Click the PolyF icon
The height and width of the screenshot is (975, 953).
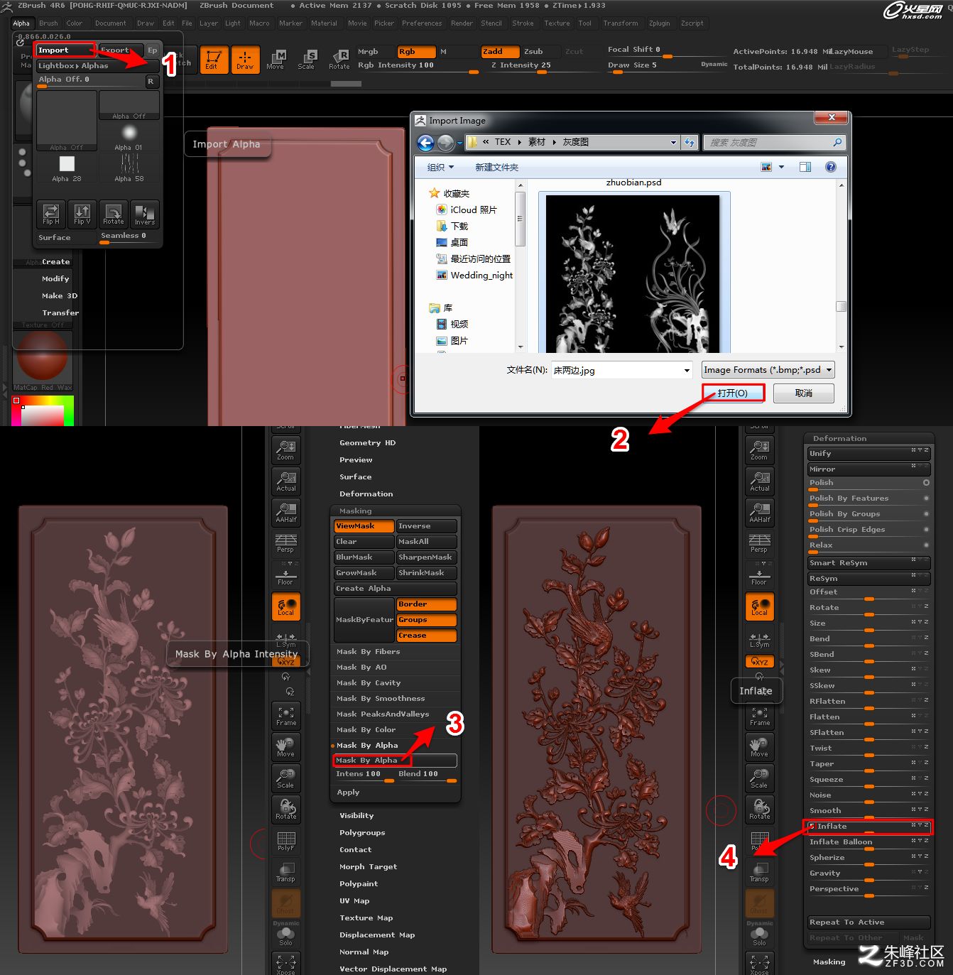tap(286, 841)
